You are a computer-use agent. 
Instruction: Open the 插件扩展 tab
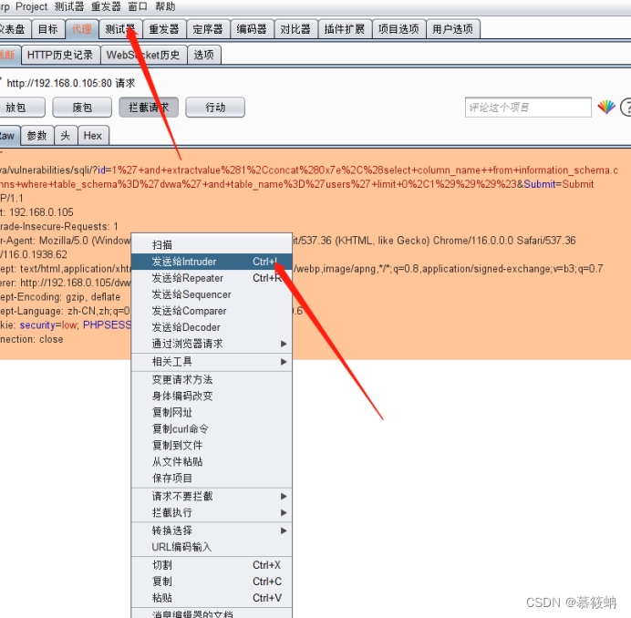click(345, 29)
